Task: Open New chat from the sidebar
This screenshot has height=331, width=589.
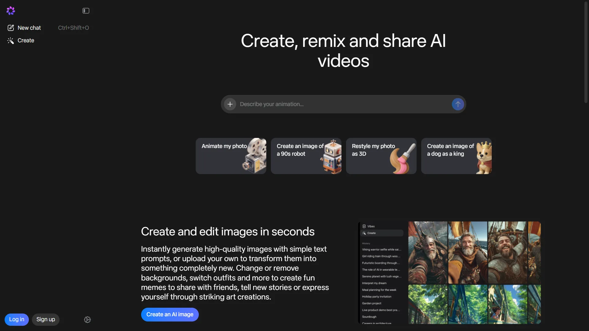Action: 29,28
